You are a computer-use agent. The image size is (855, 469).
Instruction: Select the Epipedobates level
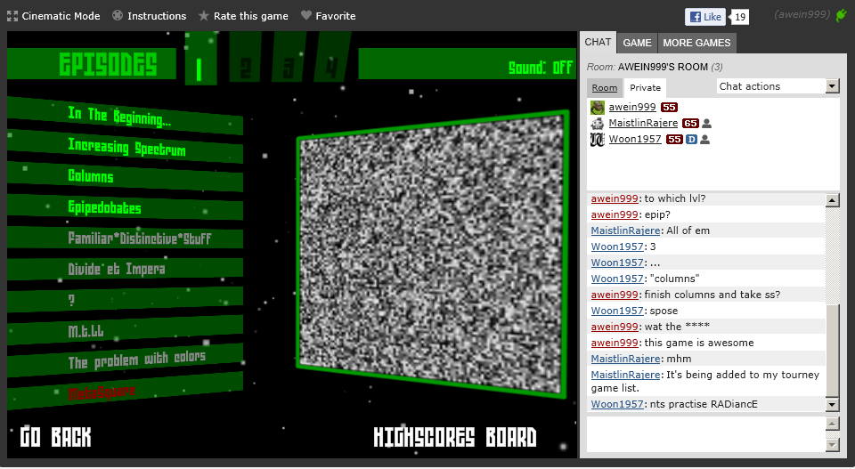pos(125,207)
